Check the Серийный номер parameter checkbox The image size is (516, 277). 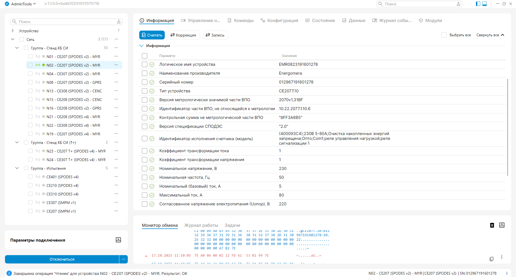point(145,82)
